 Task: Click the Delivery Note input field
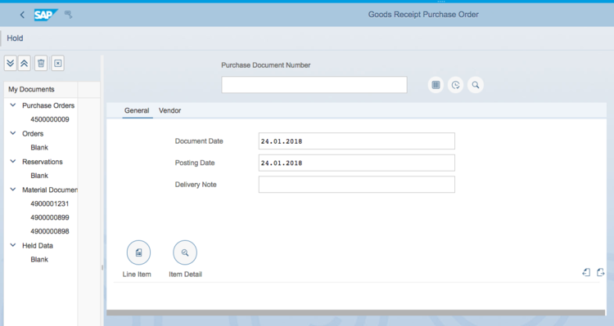pyautogui.click(x=357, y=185)
